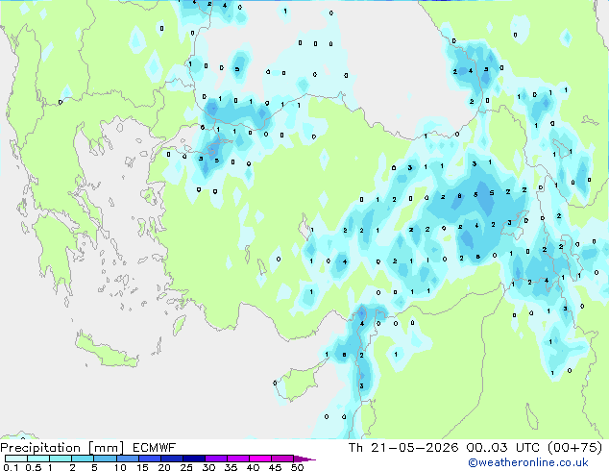This screenshot has height=471, width=609.
Task: Click the '(00+75)' forecast offset text
Action: [x=574, y=448]
